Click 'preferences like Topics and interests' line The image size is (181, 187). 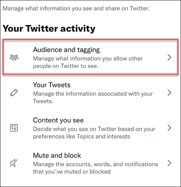(82, 136)
